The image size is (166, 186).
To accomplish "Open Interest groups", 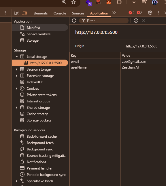I will pos(40,101).
